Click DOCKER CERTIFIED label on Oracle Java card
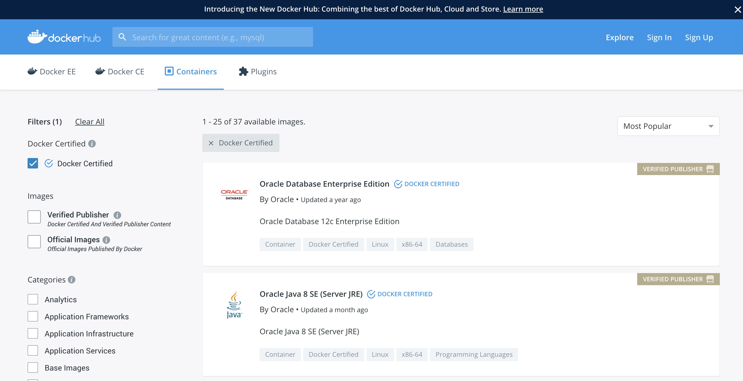Screen dimensions: 743x381 (x=405, y=294)
